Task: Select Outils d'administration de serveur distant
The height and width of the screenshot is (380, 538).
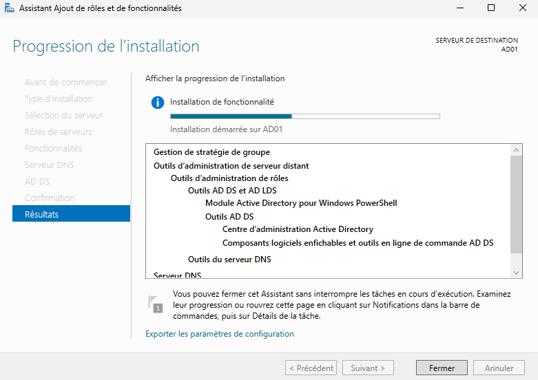Action: (231, 166)
